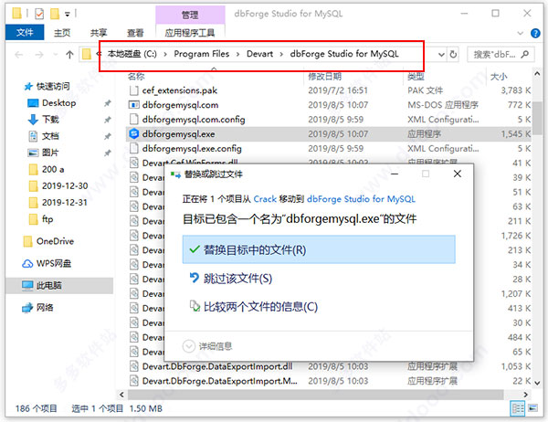Click the pin icon beside 文档
The image size is (548, 422).
click(108, 136)
